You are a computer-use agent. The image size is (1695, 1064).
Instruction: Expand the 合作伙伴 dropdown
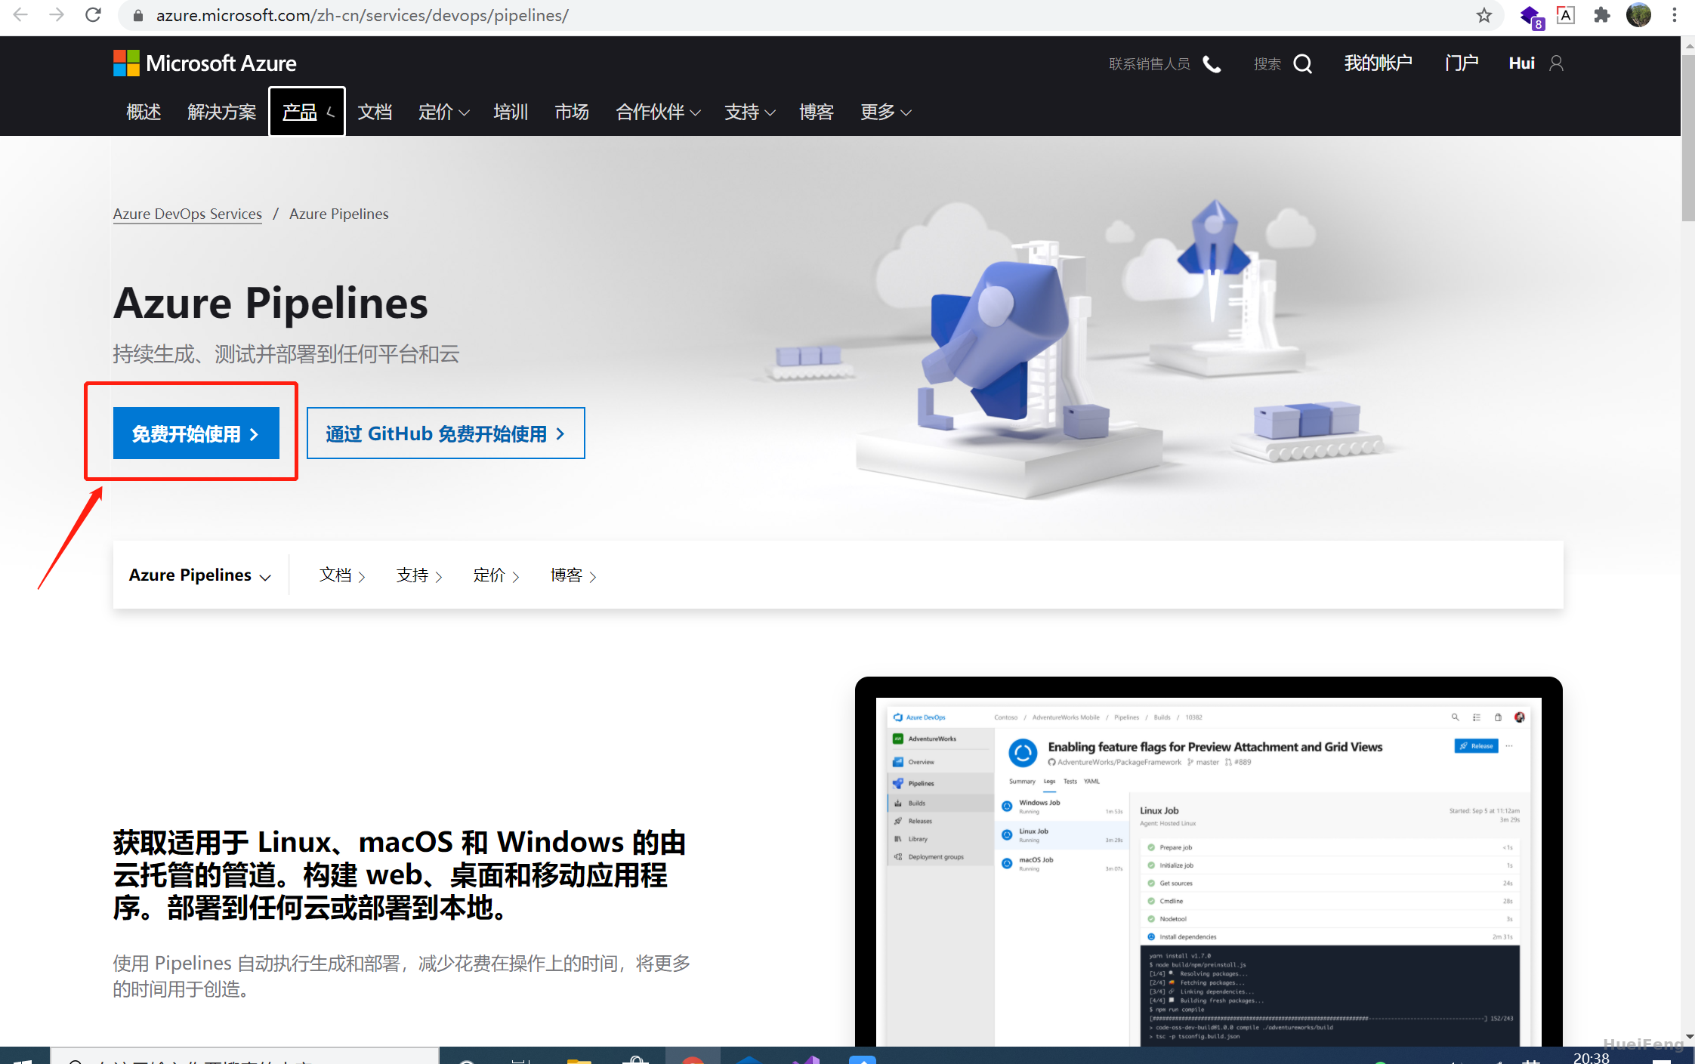658,112
